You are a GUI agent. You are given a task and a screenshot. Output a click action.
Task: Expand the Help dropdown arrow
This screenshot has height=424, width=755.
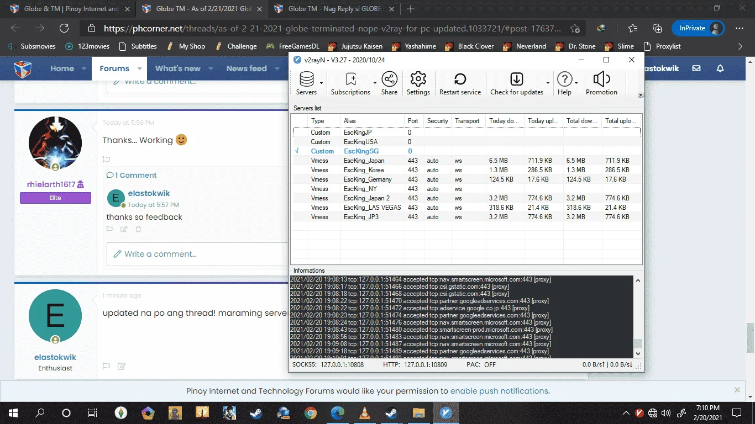[576, 83]
